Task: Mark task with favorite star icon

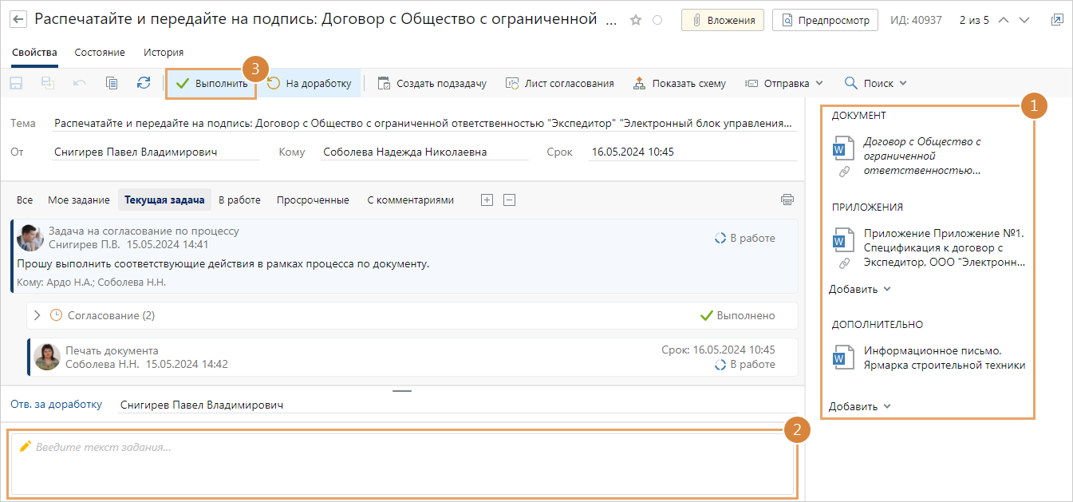Action: click(636, 20)
